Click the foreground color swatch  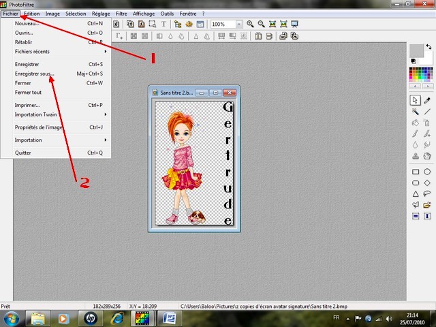tap(416, 50)
